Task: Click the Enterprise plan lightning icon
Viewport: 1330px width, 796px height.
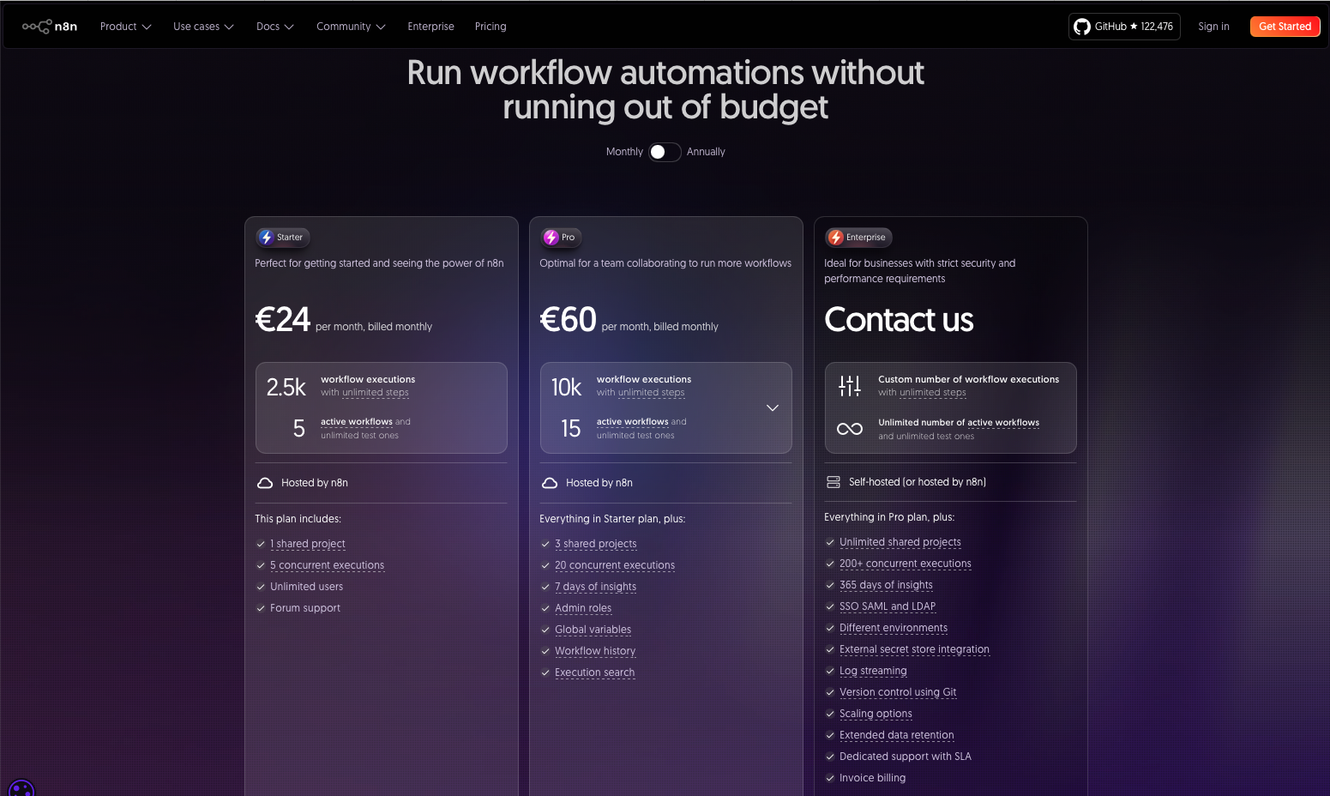Action: 836,238
